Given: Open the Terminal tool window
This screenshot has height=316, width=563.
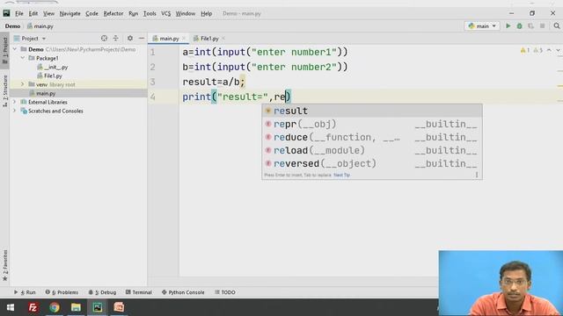Looking at the screenshot, I should pyautogui.click(x=139, y=292).
